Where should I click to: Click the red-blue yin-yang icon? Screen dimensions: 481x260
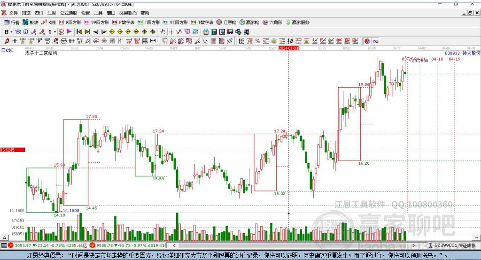[x=367, y=41]
